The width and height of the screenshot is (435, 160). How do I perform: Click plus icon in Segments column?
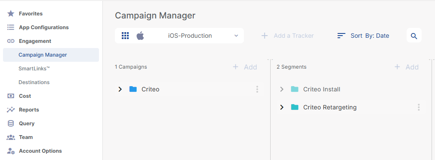(x=397, y=67)
